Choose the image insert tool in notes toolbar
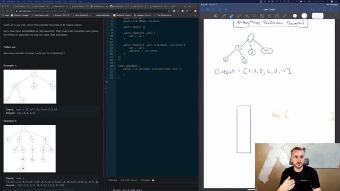The height and width of the screenshot is (191, 340). (x=262, y=16)
